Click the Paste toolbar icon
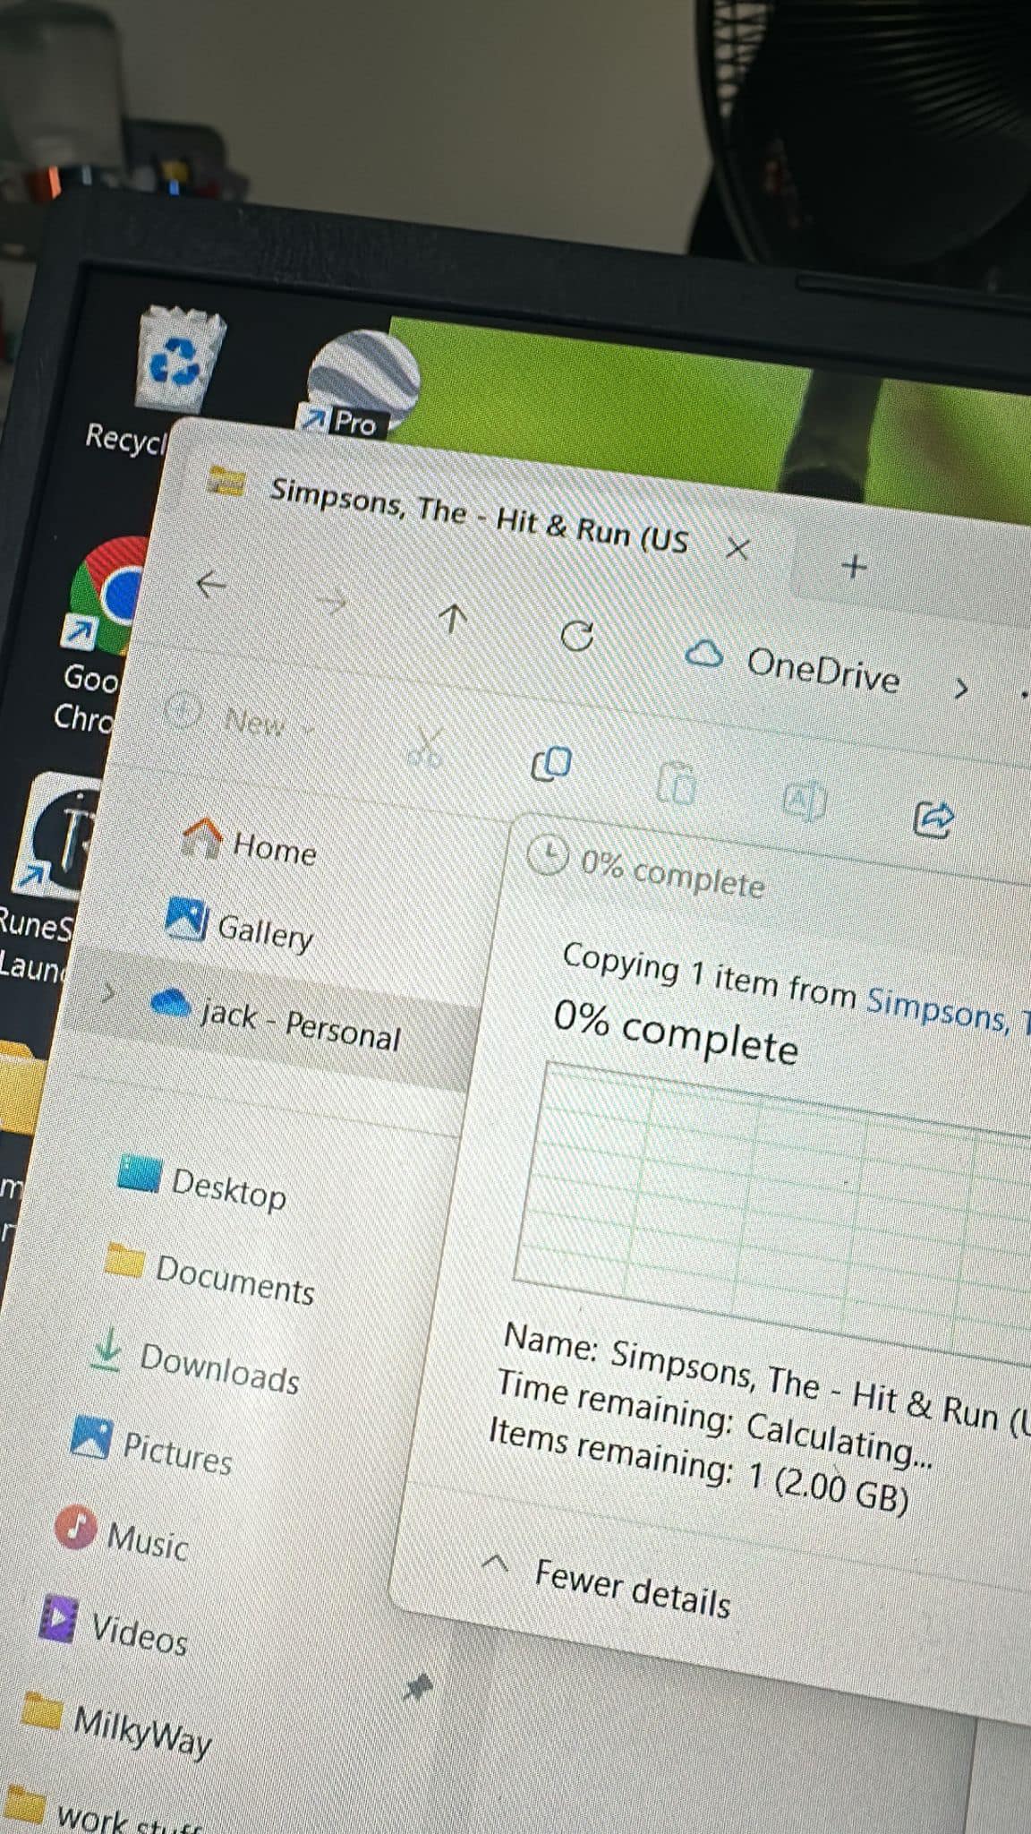 click(x=677, y=783)
